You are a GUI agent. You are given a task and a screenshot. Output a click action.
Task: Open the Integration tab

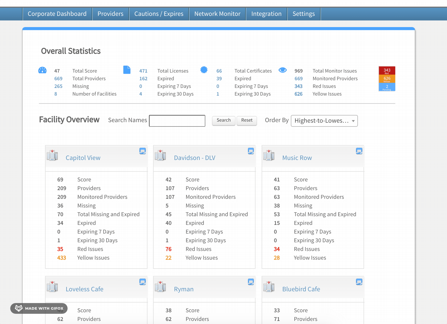pos(266,14)
